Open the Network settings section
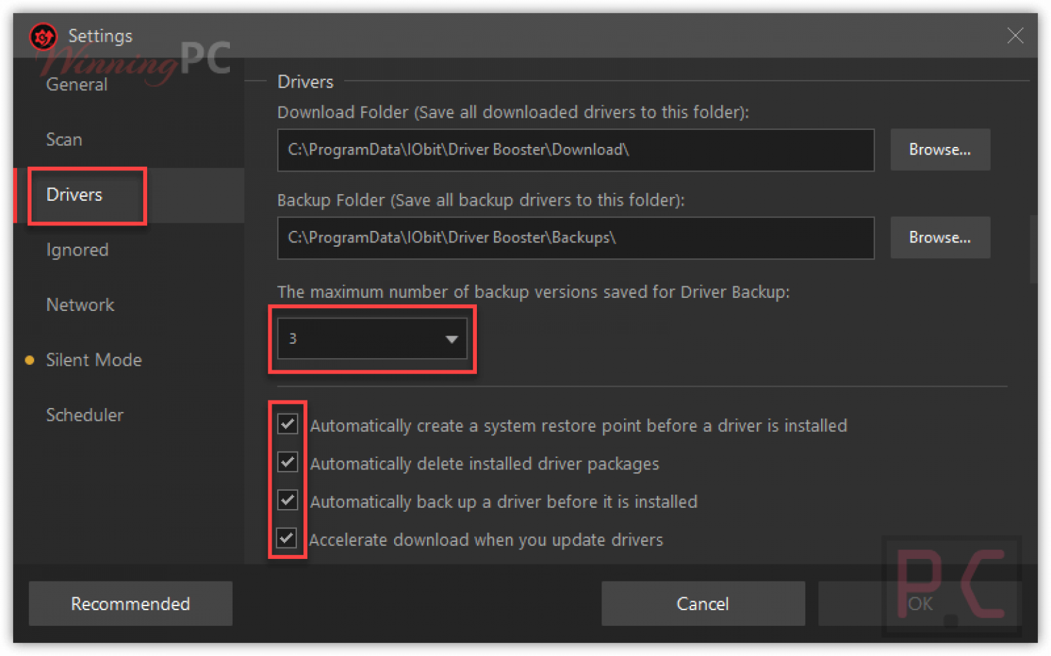The image size is (1051, 656). [x=79, y=305]
